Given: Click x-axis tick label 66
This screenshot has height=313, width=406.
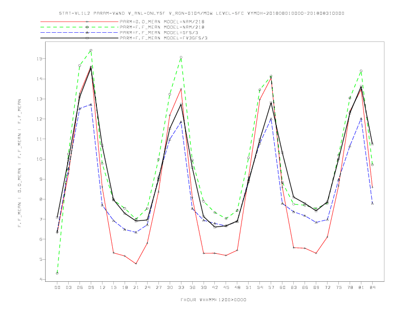Looking at the screenshot, I should pyautogui.click(x=305, y=287).
